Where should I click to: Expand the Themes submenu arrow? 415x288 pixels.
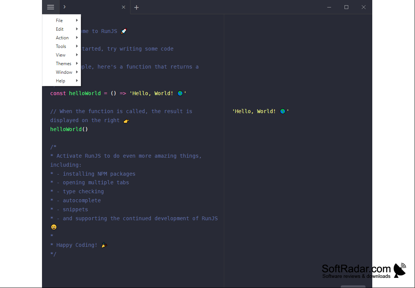(x=77, y=63)
